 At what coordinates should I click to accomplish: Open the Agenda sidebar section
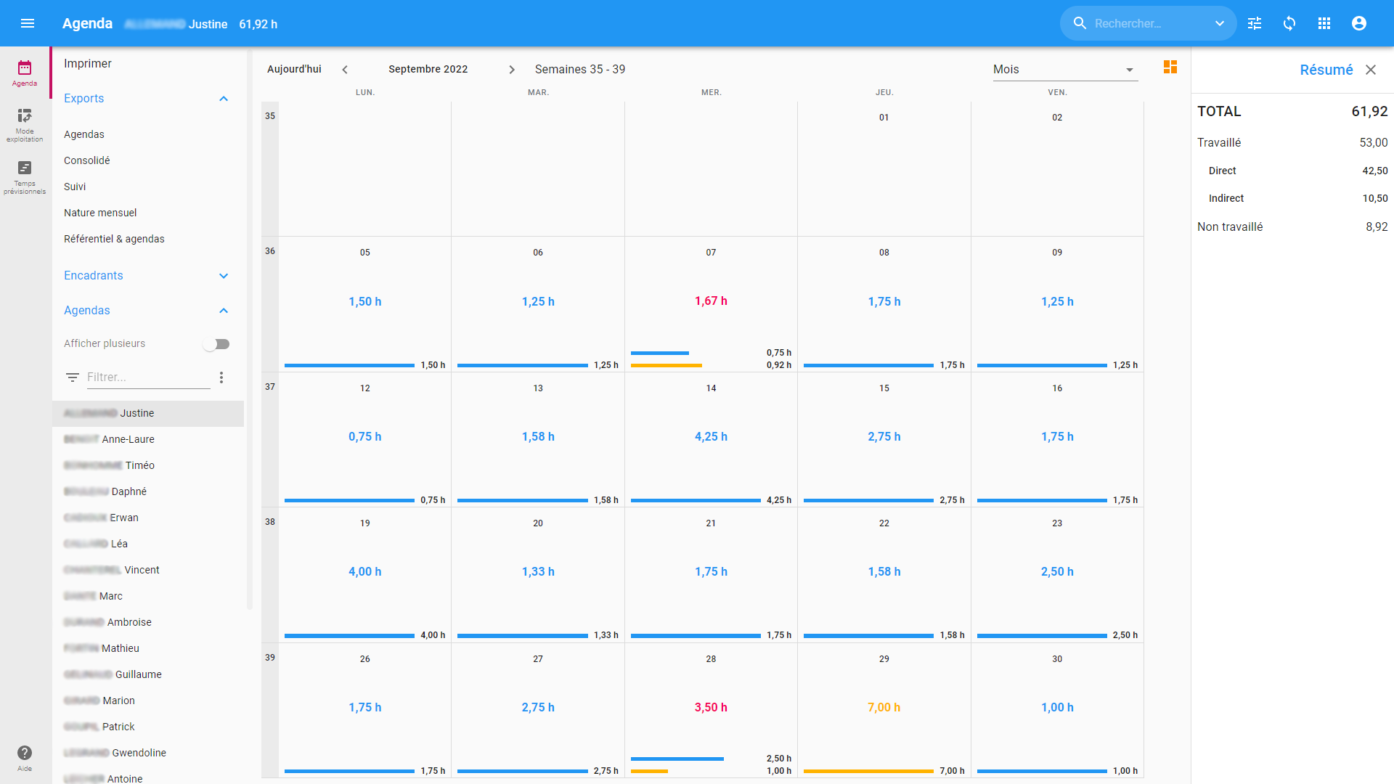[25, 73]
